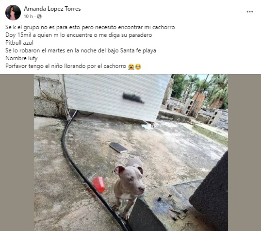Click the red plastic cup in the photo
Viewport: 261px width, 231px height.
98,184
